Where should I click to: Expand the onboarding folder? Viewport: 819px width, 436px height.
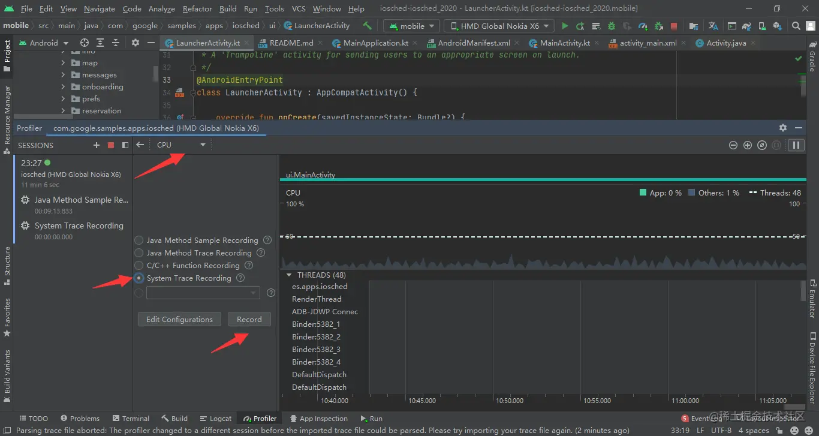point(63,87)
